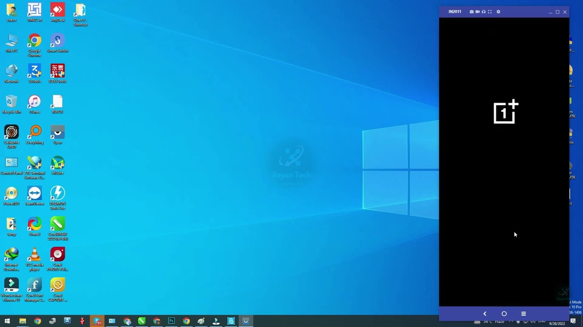This screenshot has width=583, height=327.
Task: Open File Explorer from the taskbar
Action: 22,321
